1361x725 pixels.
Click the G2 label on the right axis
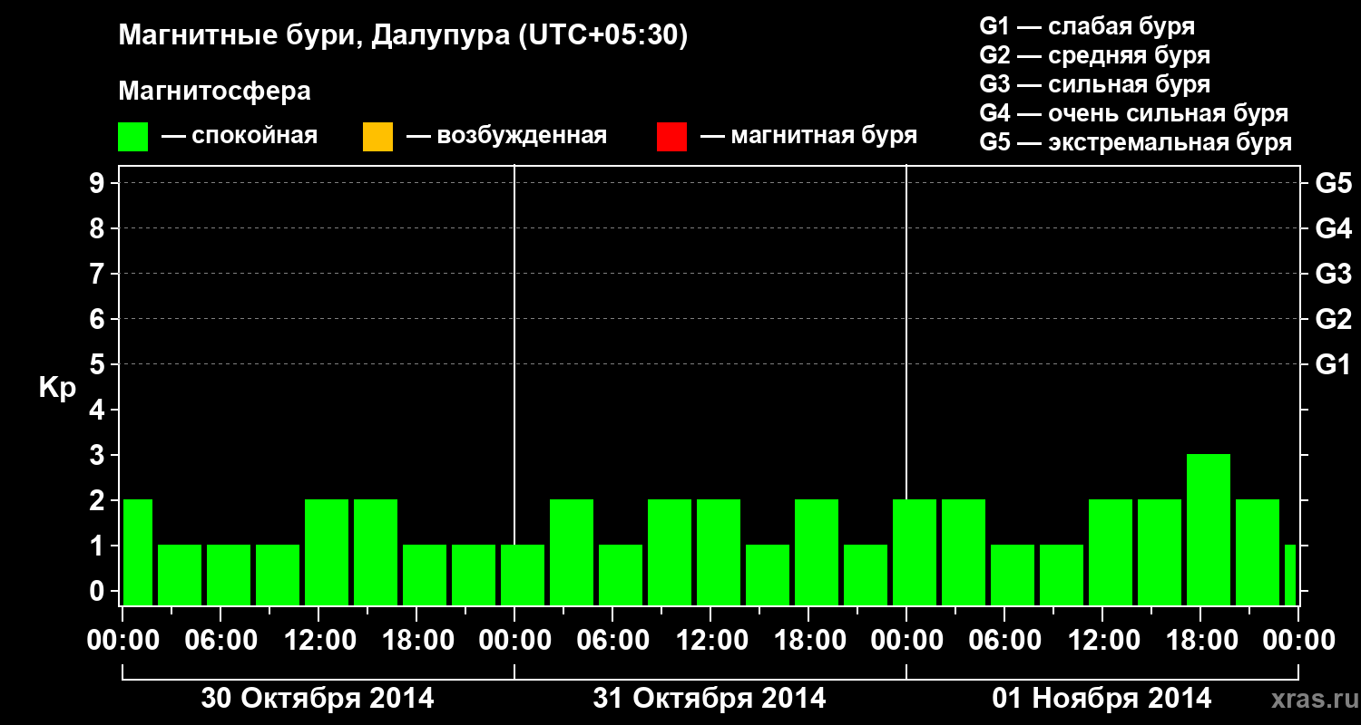click(x=1333, y=319)
